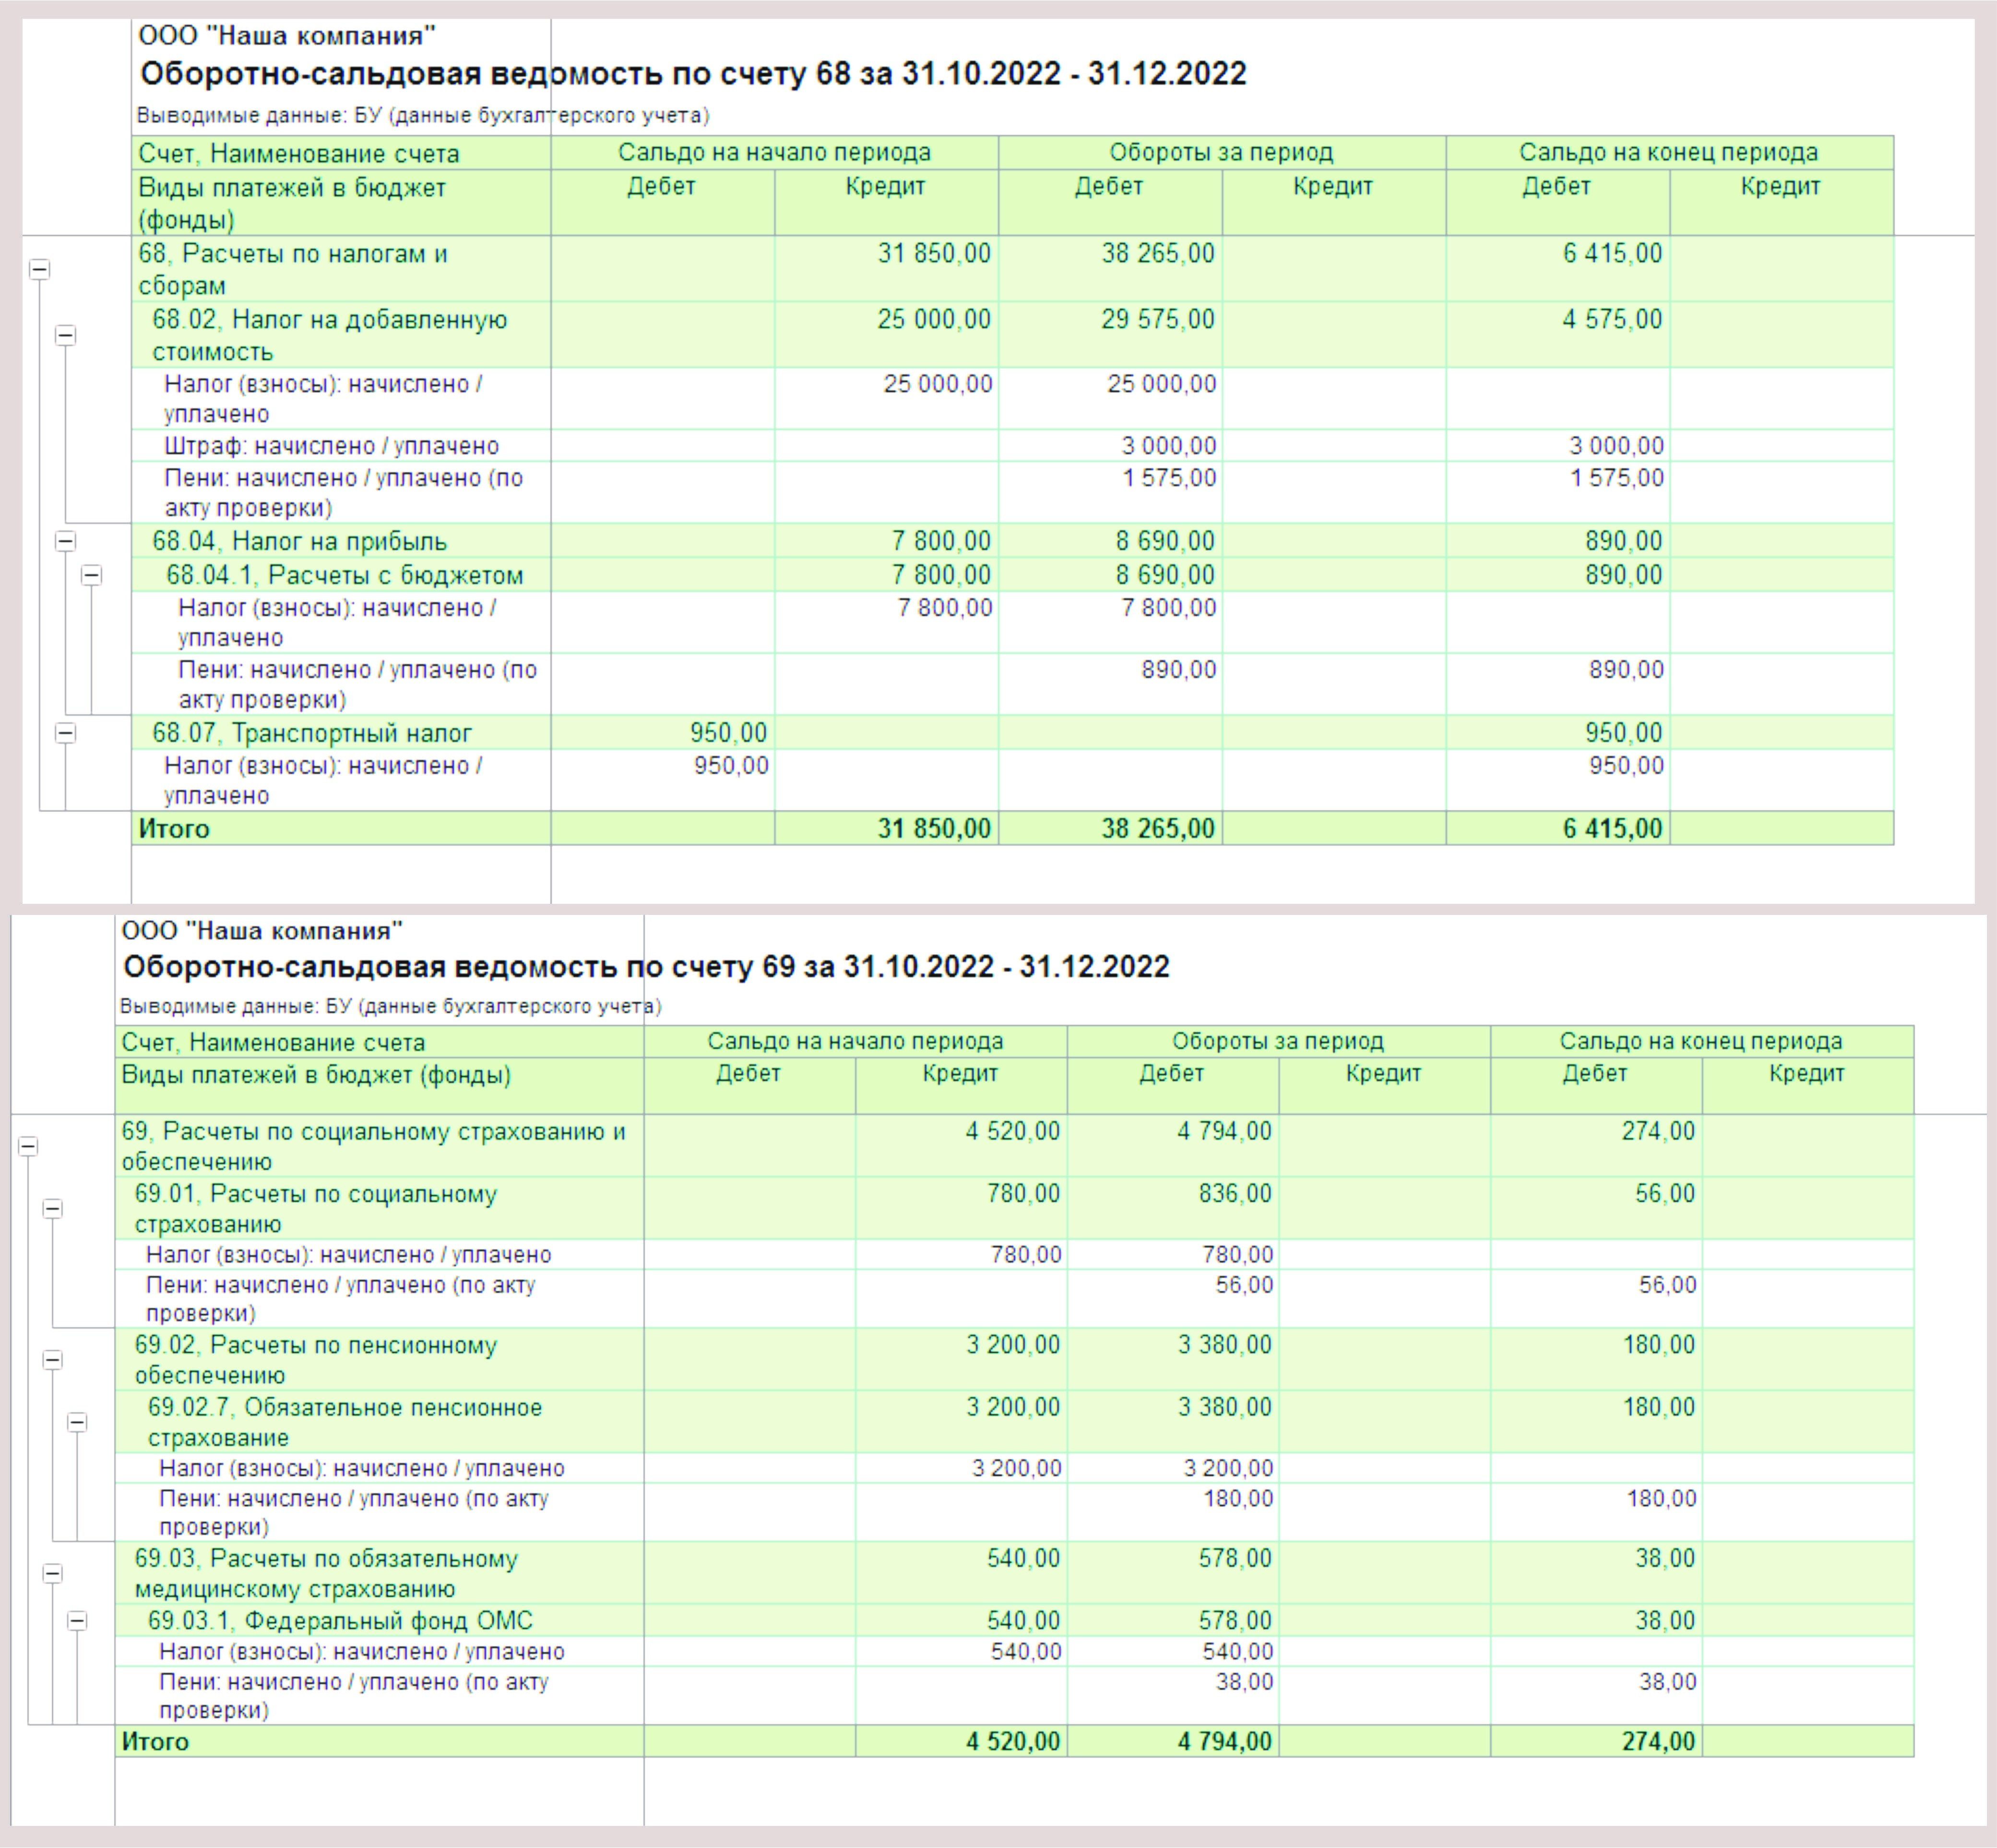Select closing debit 890,00 in 68.04.1 row
Screen dimensions: 1997x1848
[x=1624, y=575]
